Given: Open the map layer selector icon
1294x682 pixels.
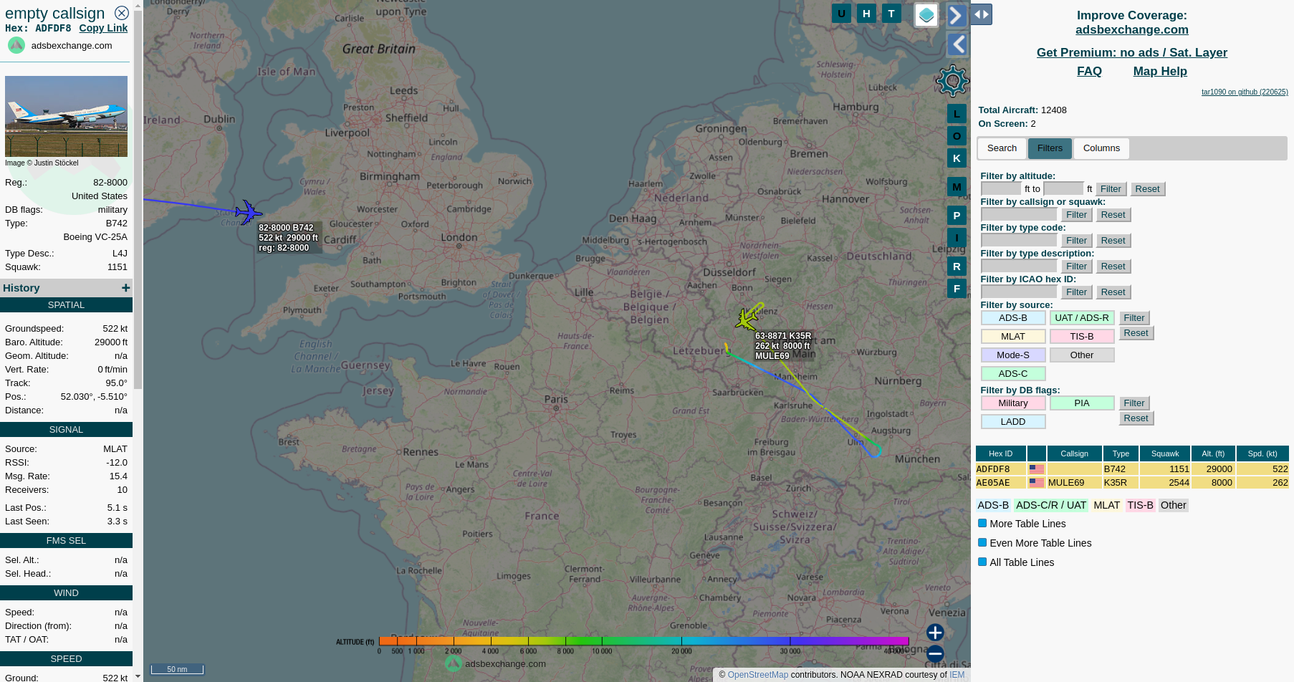Looking at the screenshot, I should coord(926,14).
